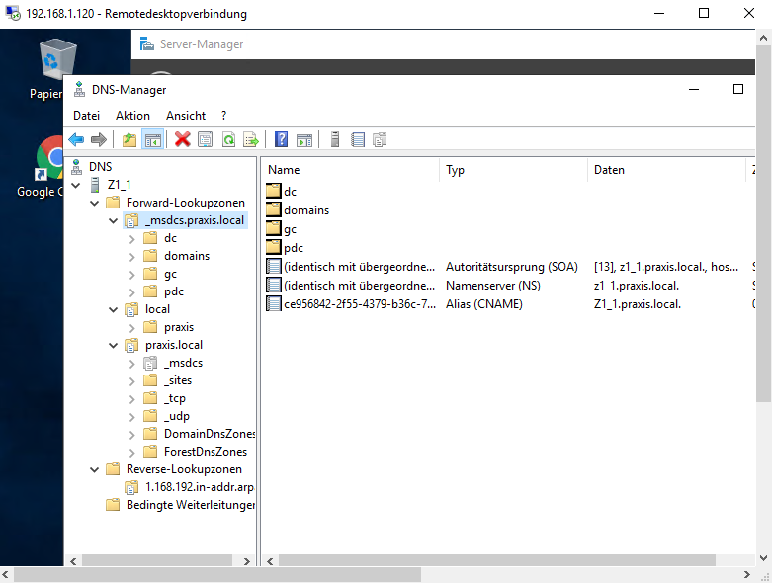Click the DNS-Manager title bar icon

point(79,90)
